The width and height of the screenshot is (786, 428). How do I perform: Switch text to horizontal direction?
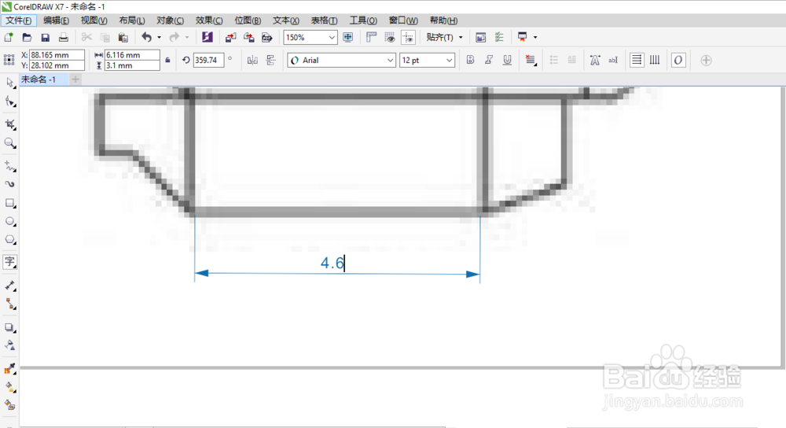tap(637, 61)
